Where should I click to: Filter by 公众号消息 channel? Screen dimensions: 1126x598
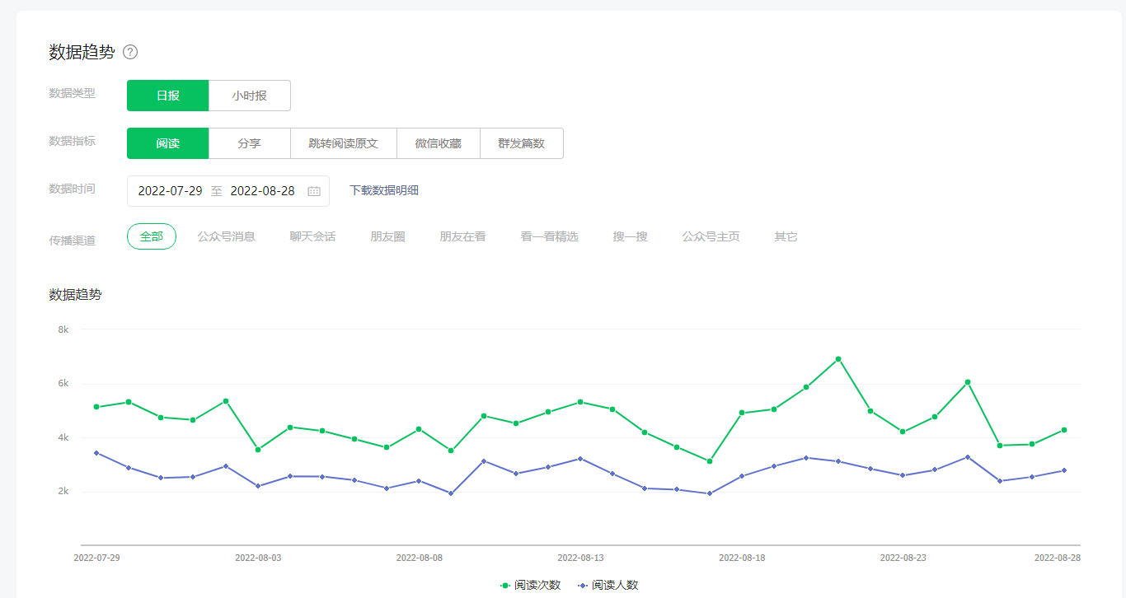point(226,236)
